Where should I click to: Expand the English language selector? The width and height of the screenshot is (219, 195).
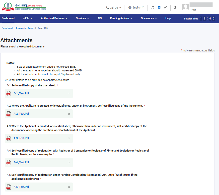coord(136,7)
